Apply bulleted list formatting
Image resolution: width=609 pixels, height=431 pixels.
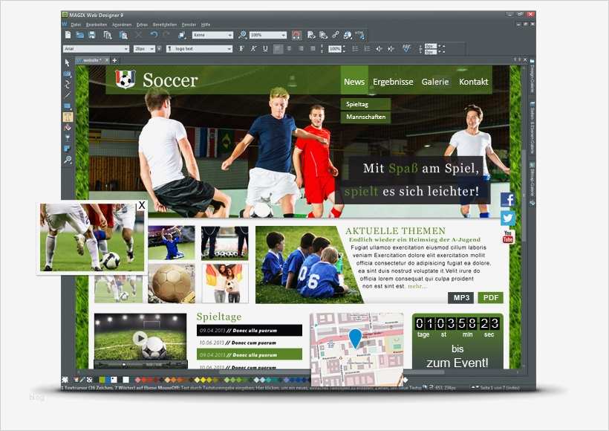pos(355,48)
